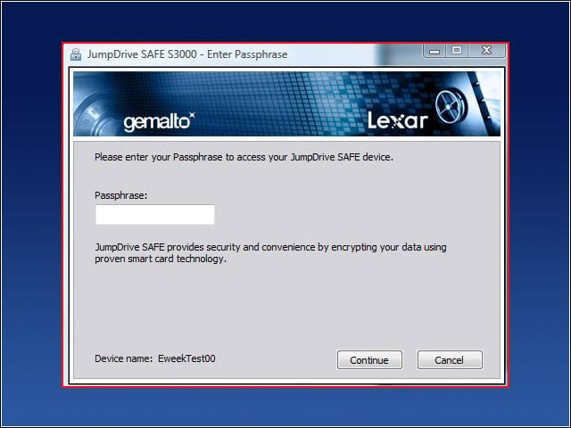Click the Continue button
The width and height of the screenshot is (571, 428).
pos(369,360)
